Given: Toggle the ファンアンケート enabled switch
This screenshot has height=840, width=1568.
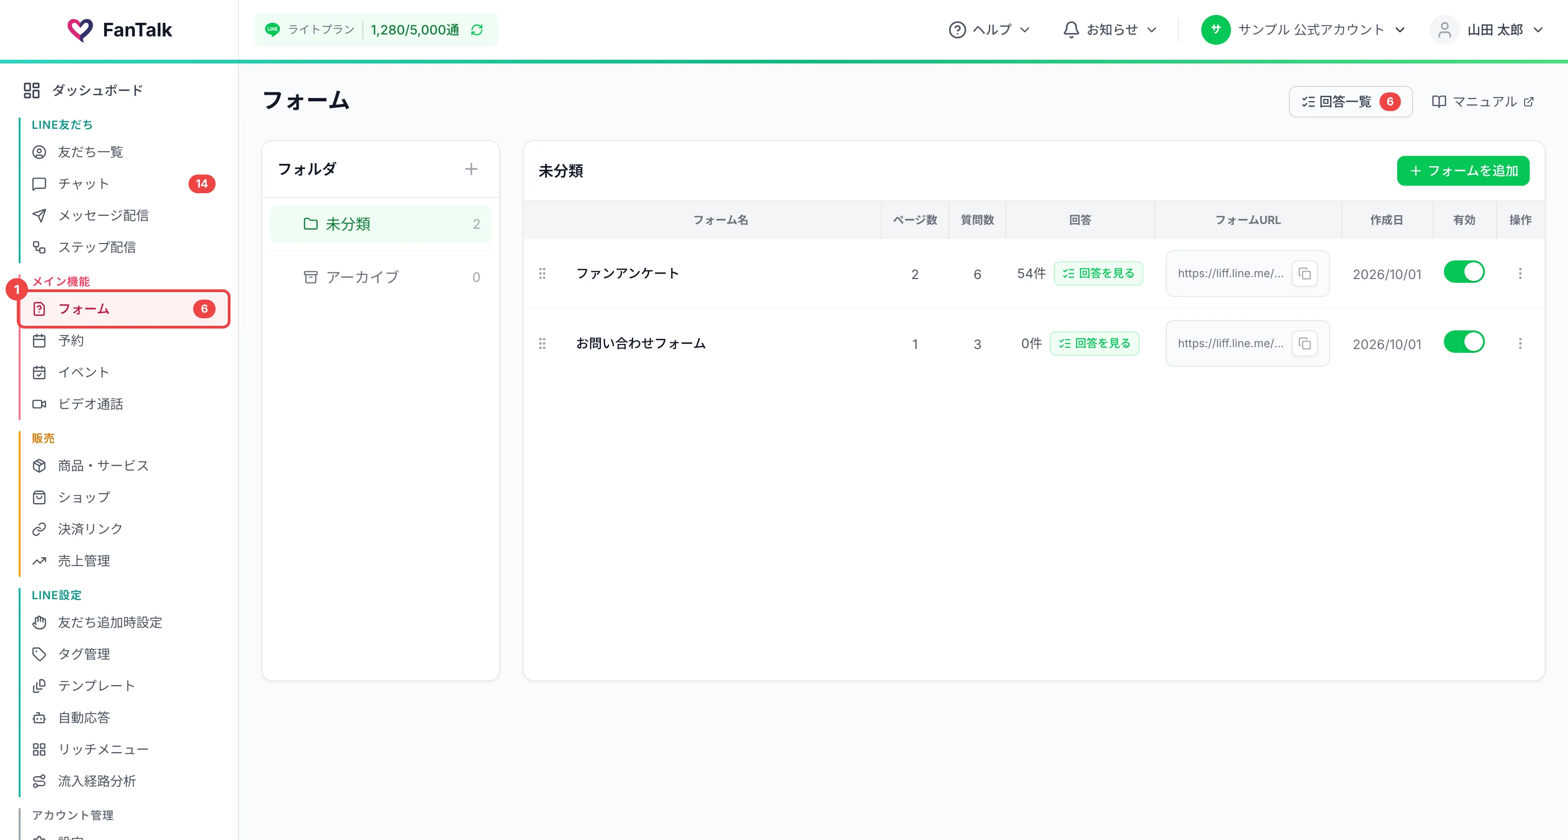Looking at the screenshot, I should [1464, 272].
